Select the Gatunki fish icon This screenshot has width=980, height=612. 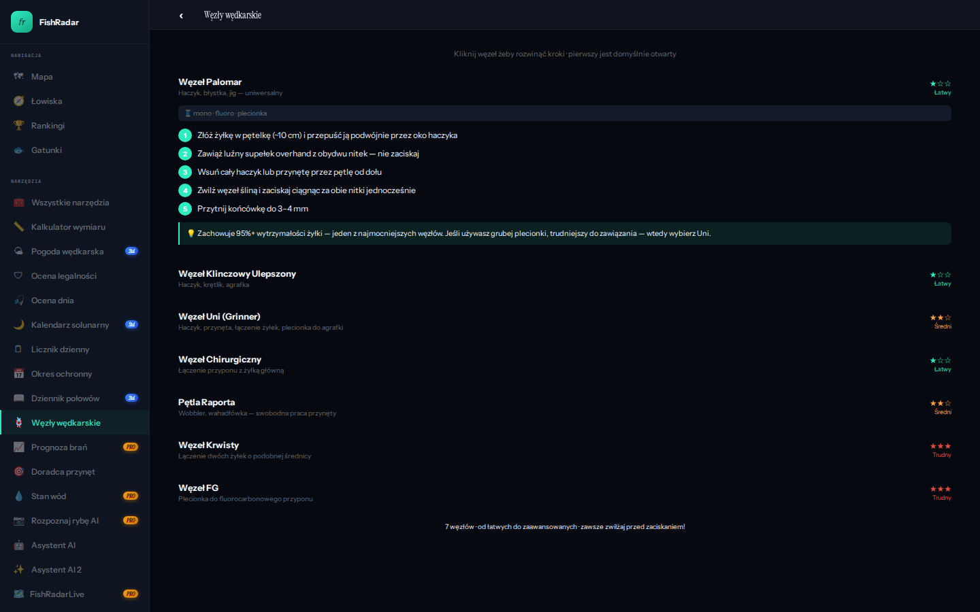point(19,150)
